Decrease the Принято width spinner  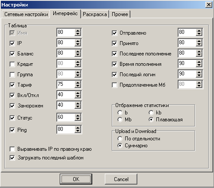click(199, 45)
